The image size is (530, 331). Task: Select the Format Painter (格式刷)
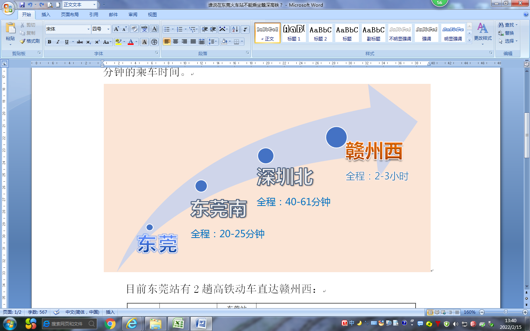[x=29, y=41]
